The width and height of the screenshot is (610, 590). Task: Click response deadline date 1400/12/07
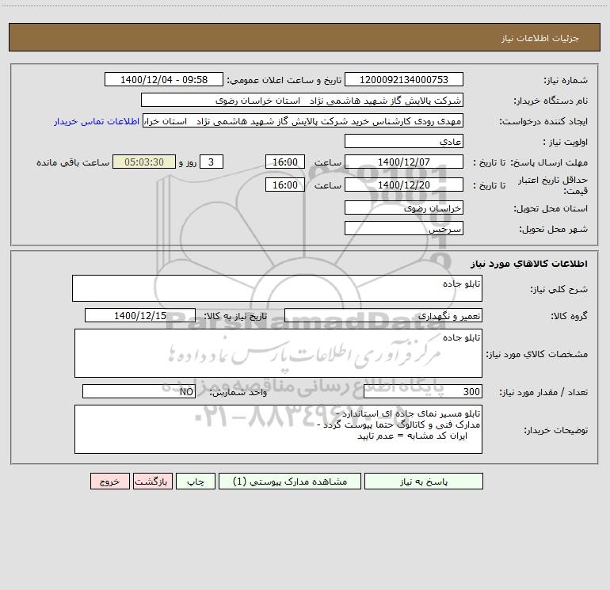pyautogui.click(x=404, y=162)
